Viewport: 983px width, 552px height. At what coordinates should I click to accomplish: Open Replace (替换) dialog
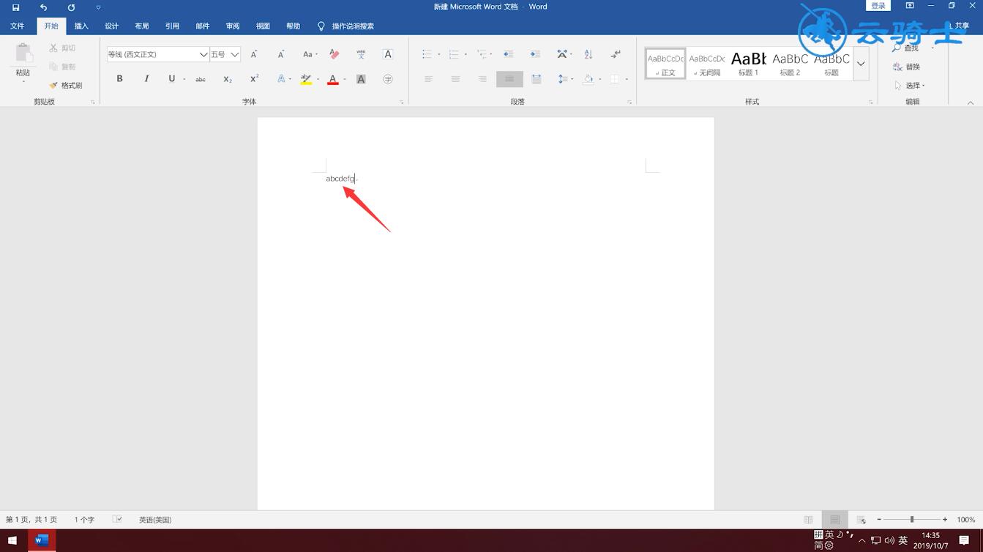(906, 67)
